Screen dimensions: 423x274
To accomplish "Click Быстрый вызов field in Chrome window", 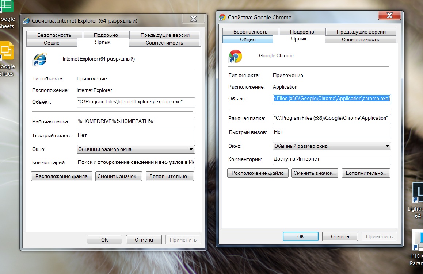I will (332, 132).
